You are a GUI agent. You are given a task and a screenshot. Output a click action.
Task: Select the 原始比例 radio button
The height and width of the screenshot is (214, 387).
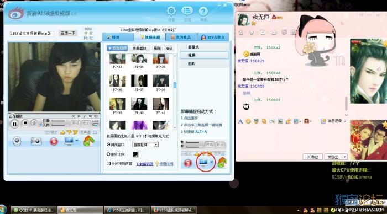[108, 154]
